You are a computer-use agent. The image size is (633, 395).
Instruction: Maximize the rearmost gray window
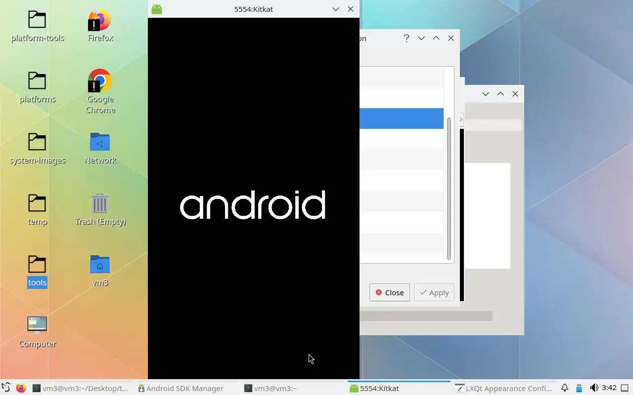(x=500, y=94)
